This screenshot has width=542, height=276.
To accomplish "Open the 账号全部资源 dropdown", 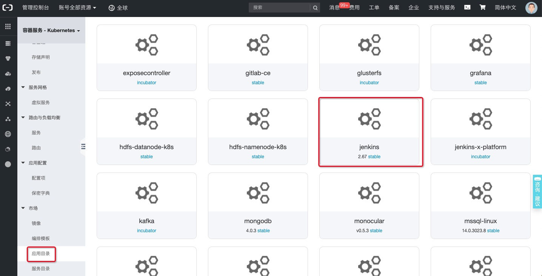I will click(77, 8).
